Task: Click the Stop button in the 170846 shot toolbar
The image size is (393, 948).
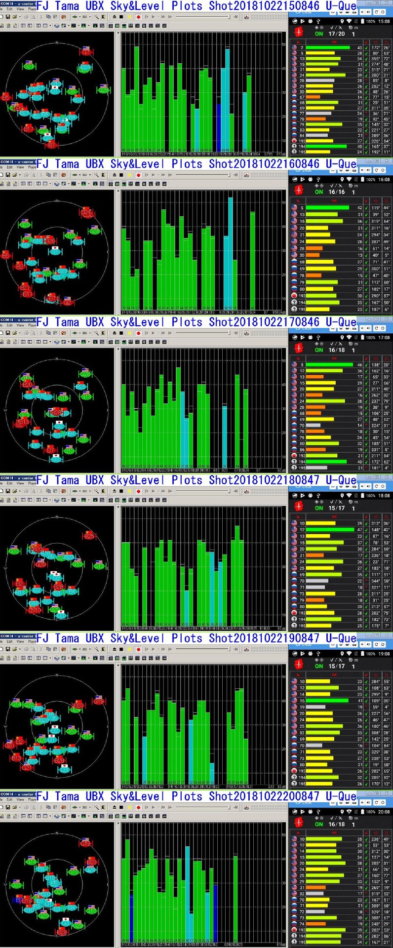Action: click(121, 333)
